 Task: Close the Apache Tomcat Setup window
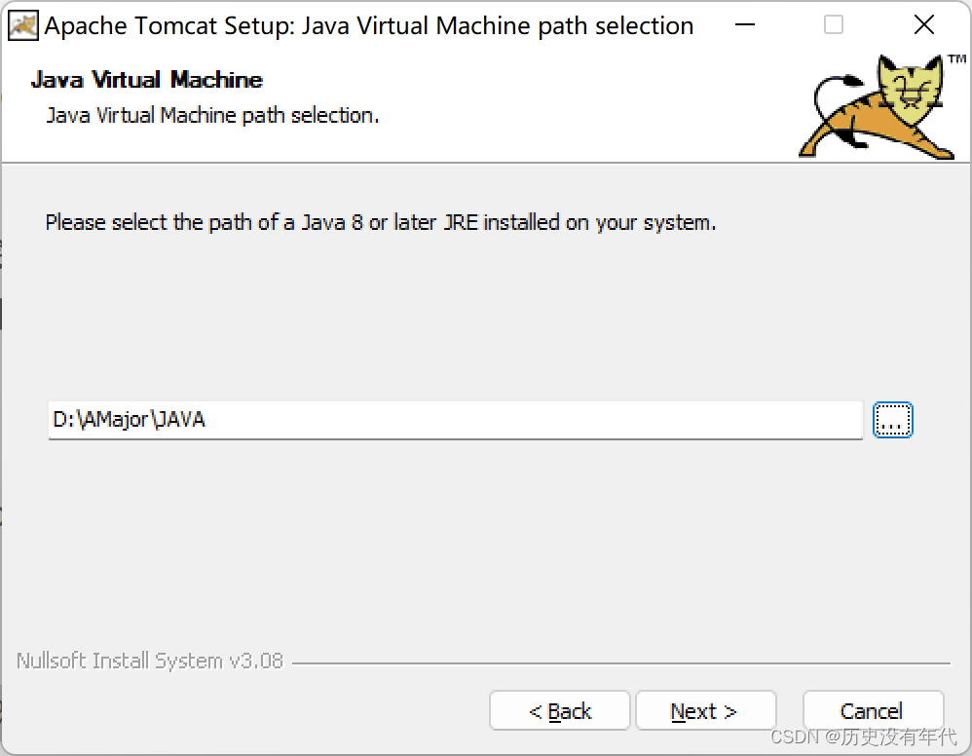(923, 25)
